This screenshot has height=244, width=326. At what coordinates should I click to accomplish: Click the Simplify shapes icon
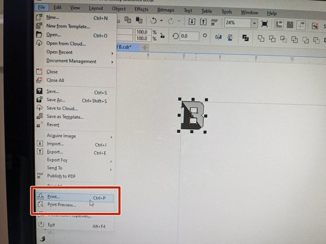pyautogui.click(x=295, y=40)
